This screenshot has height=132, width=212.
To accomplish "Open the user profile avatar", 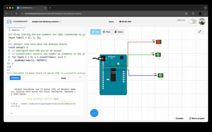I will click(202, 21).
